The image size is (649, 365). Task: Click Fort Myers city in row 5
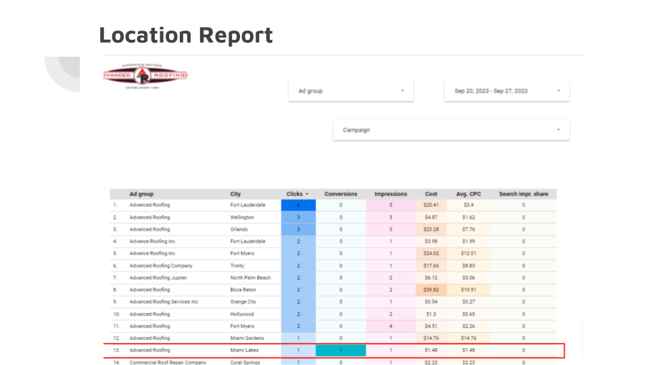tap(242, 253)
